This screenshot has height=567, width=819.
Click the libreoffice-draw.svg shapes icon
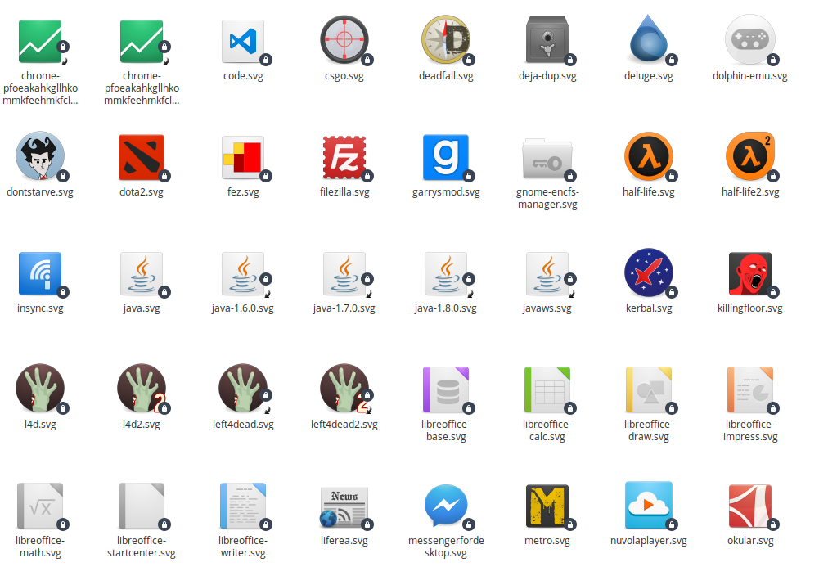click(x=648, y=389)
